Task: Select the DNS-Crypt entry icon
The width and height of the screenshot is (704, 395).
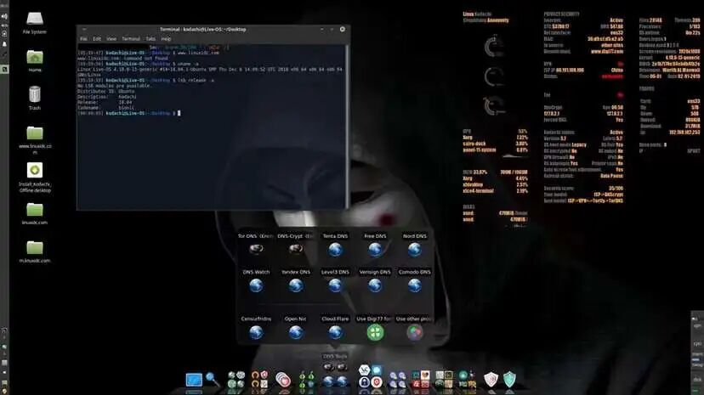Action: coord(295,248)
